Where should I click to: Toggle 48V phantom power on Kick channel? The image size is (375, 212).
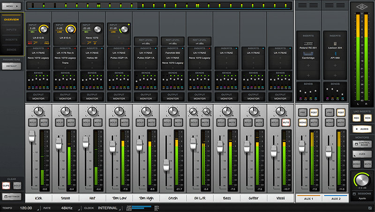coord(30,43)
